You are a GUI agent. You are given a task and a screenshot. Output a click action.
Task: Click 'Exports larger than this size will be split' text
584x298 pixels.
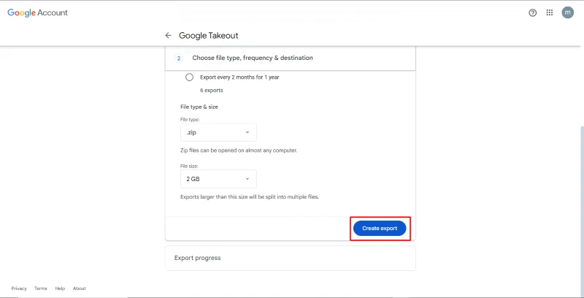click(x=250, y=196)
